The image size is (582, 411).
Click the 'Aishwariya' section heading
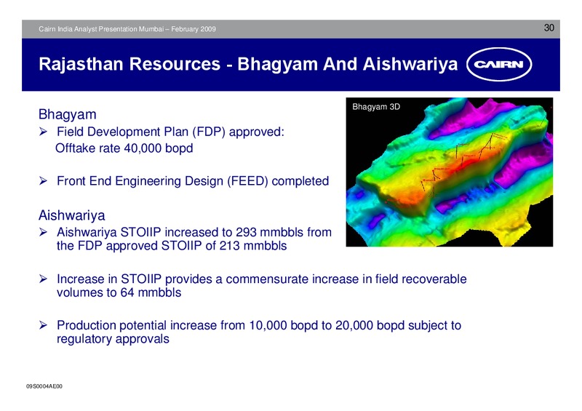[x=71, y=215]
